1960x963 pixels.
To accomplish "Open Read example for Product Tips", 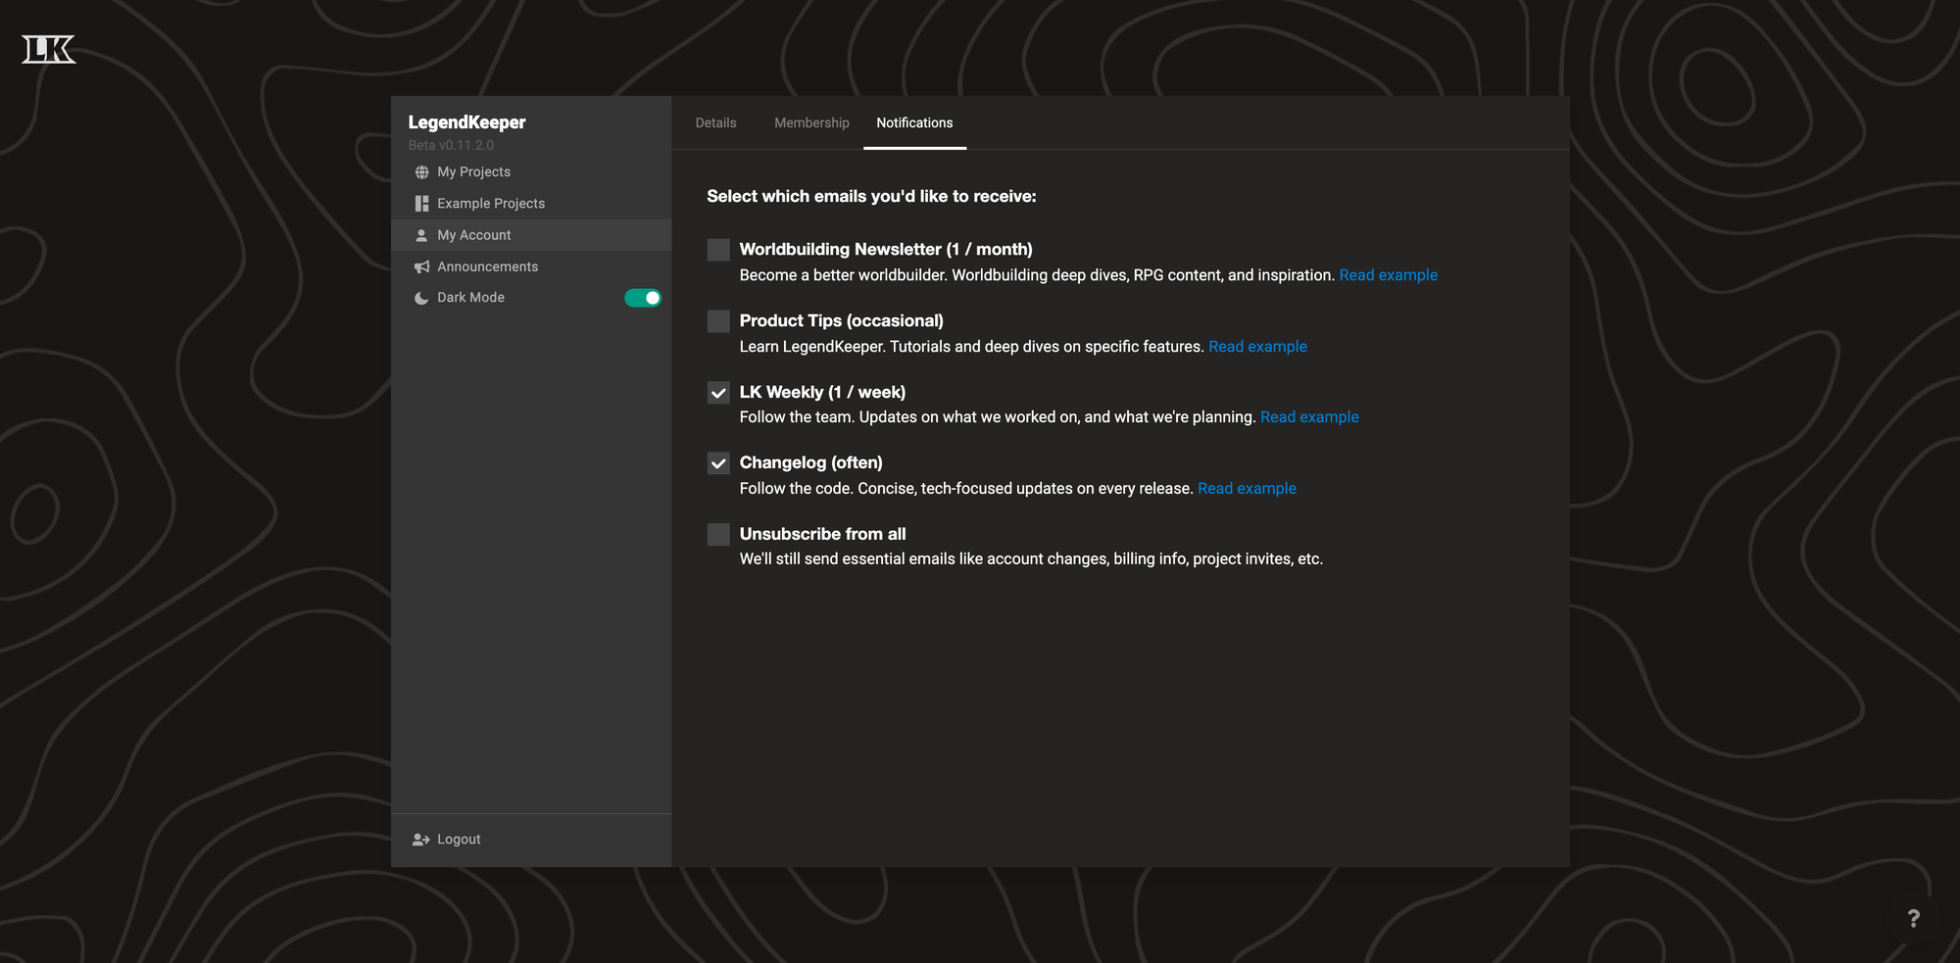I will click(1257, 347).
